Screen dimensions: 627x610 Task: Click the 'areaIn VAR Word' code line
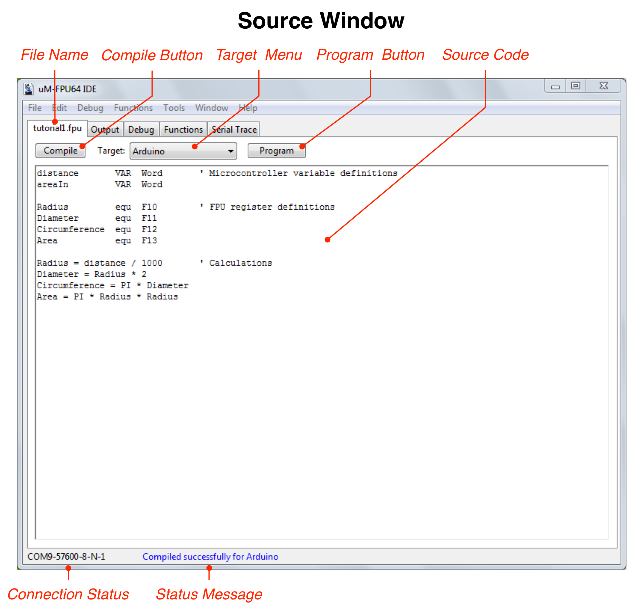tap(100, 185)
